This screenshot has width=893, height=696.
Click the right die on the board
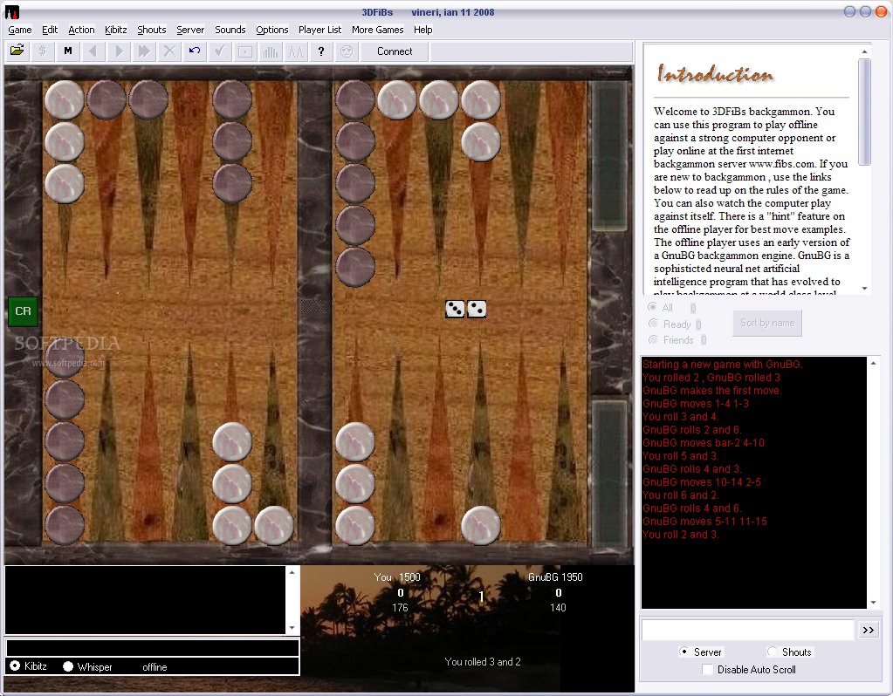477,309
